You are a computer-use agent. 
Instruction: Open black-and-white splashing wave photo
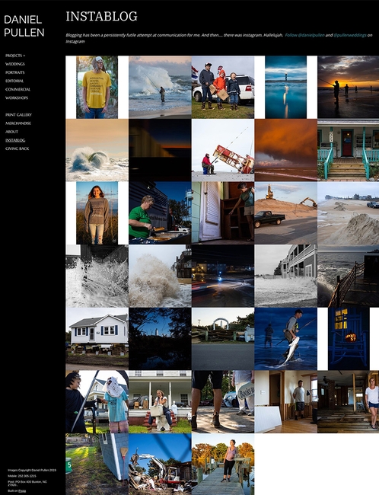[x=97, y=276]
